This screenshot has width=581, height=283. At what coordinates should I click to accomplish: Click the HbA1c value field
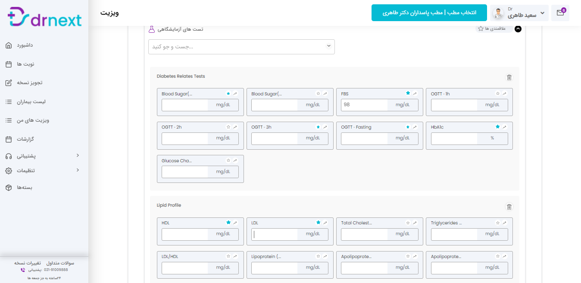(454, 138)
